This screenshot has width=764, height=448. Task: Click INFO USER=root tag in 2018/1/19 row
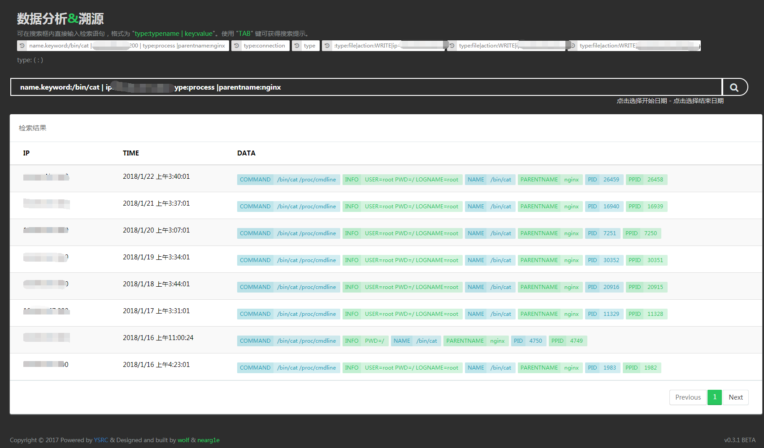[403, 260]
